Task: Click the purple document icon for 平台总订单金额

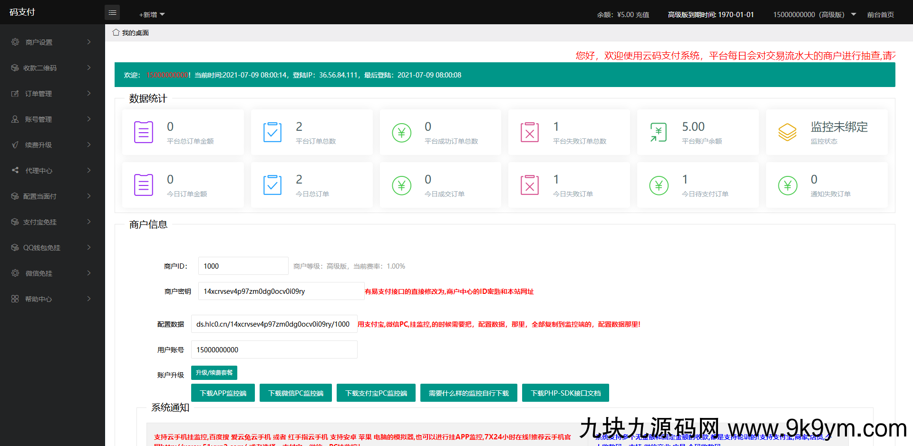Action: [143, 132]
